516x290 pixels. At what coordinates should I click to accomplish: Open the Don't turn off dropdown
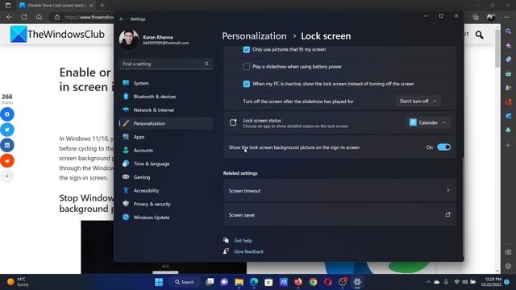click(x=418, y=101)
